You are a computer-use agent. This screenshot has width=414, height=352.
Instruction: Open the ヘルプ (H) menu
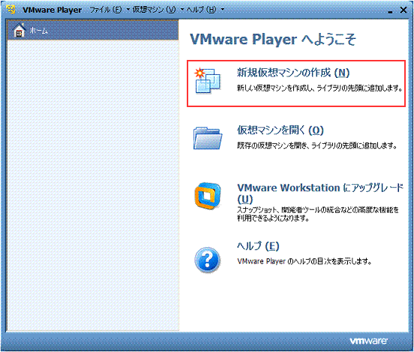coord(201,10)
